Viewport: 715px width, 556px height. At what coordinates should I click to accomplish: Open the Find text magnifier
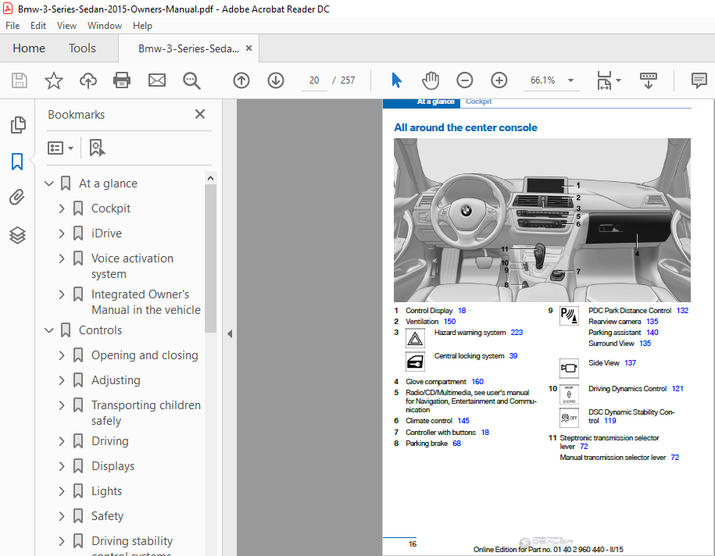coord(191,80)
